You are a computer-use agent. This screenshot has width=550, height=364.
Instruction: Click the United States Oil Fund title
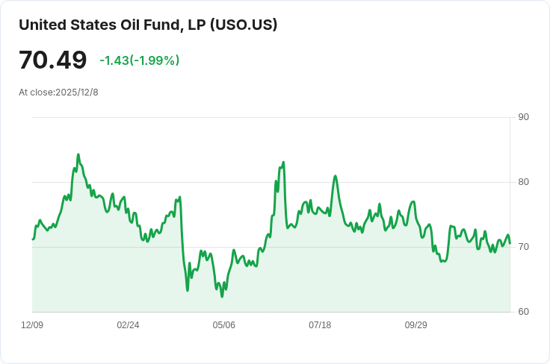click(x=148, y=25)
